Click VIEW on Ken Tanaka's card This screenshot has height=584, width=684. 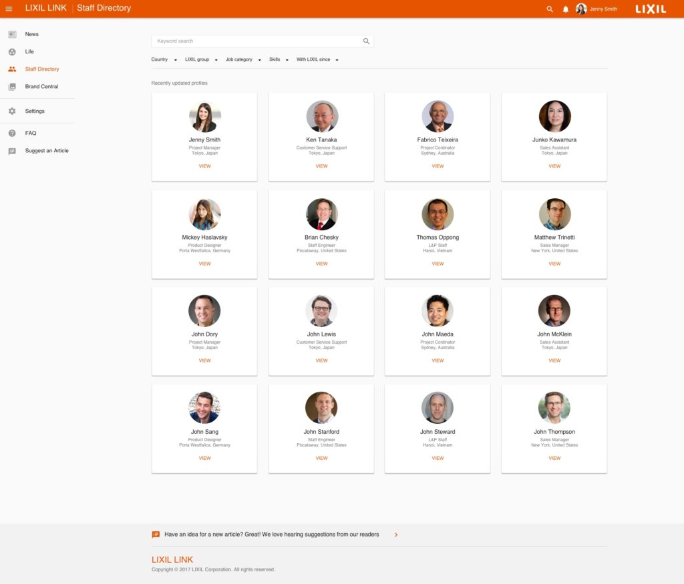tap(321, 166)
